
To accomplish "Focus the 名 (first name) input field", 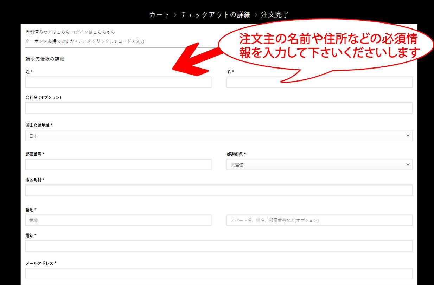I will (319, 82).
